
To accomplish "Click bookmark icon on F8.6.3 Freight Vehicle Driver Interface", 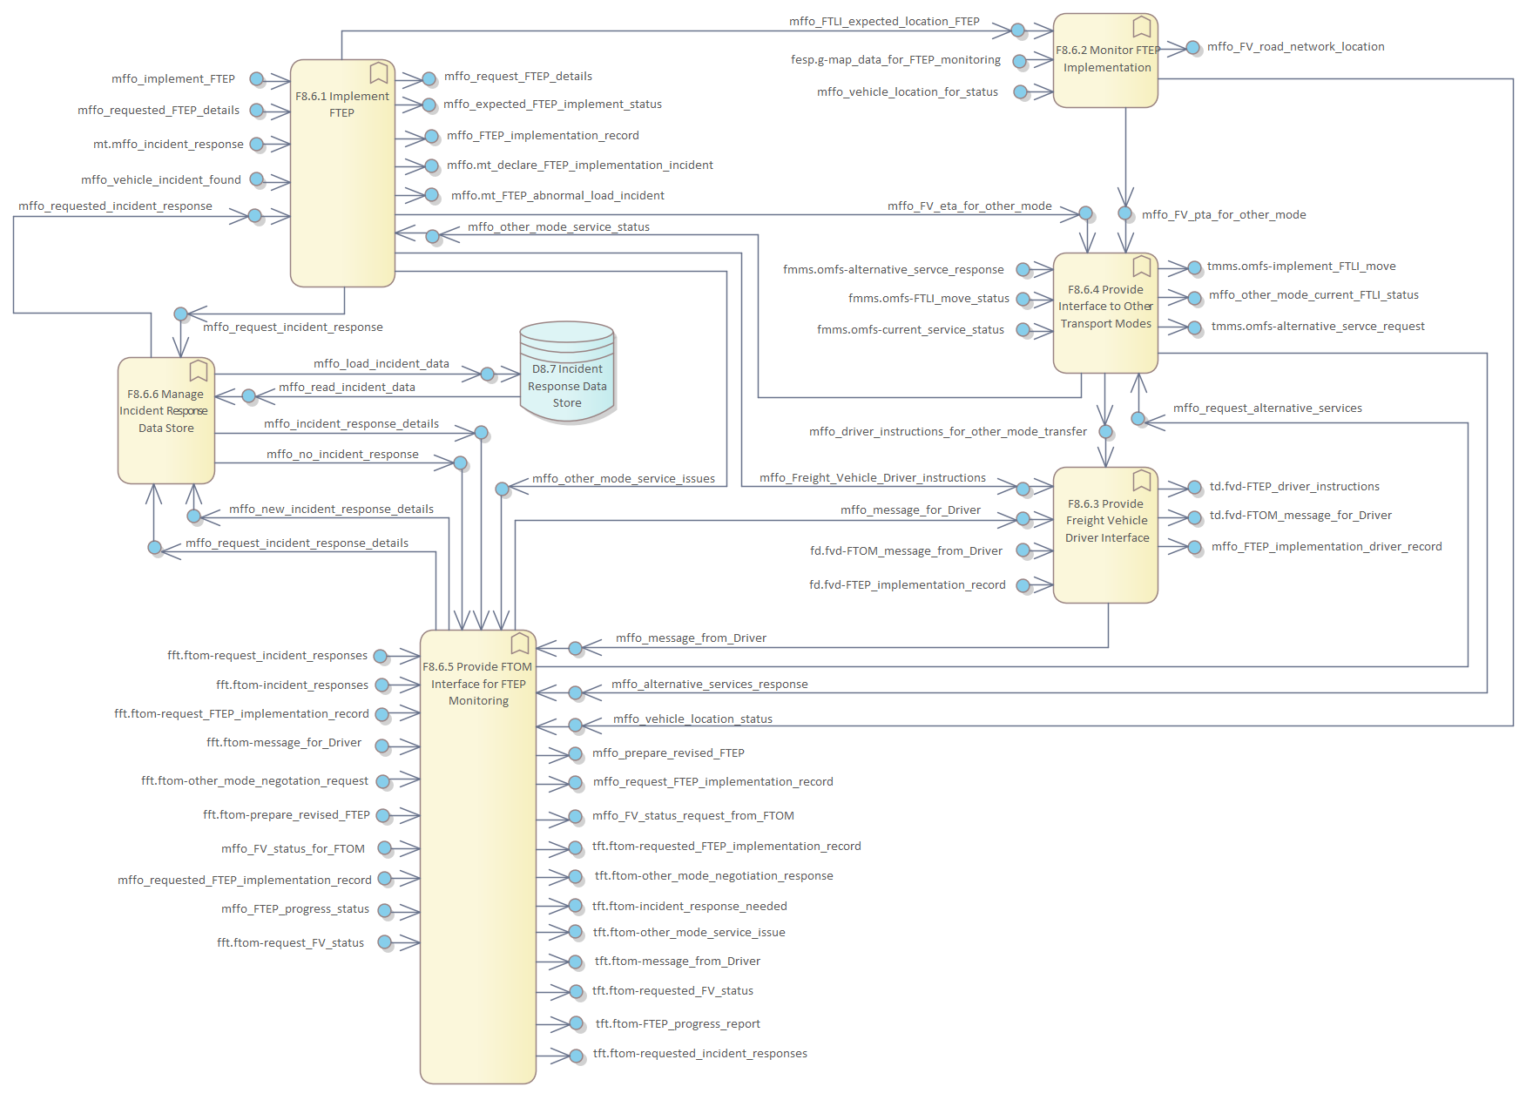I will (1141, 480).
